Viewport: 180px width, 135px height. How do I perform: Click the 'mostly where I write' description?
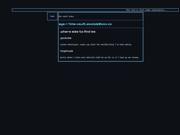tap(100, 57)
